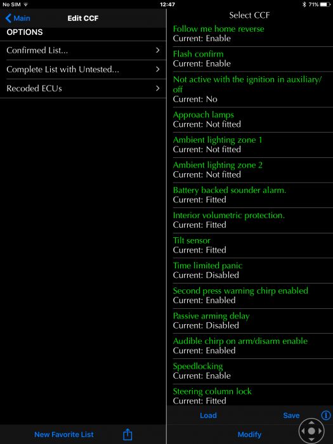Pick the Steering column lock item
Viewport: 333px width, 444px height.
tap(253, 396)
